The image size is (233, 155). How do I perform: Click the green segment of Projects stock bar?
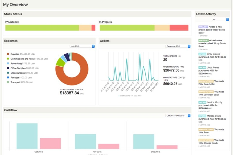click(127, 28)
